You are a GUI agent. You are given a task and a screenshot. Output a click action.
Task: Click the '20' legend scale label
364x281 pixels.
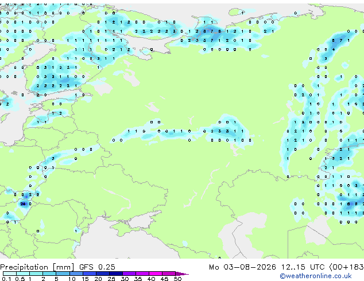click(x=98, y=279)
